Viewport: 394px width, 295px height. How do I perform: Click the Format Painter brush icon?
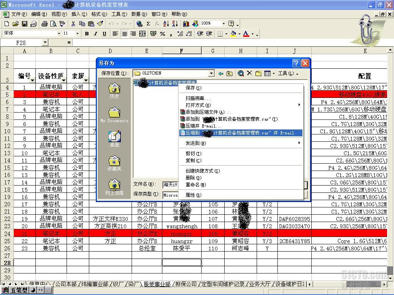click(100, 24)
